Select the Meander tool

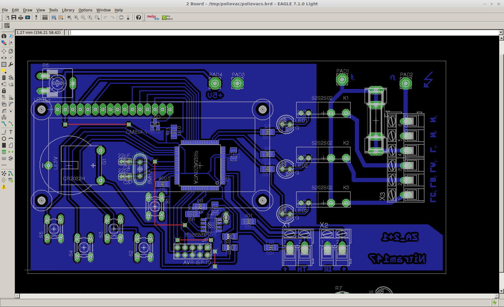point(4,117)
